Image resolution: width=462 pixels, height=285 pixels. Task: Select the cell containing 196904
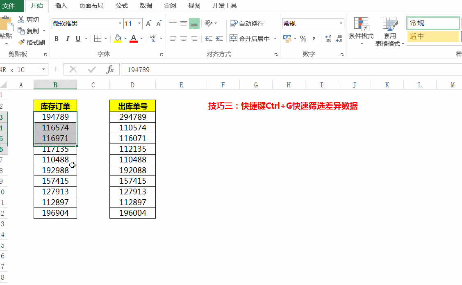pos(55,213)
